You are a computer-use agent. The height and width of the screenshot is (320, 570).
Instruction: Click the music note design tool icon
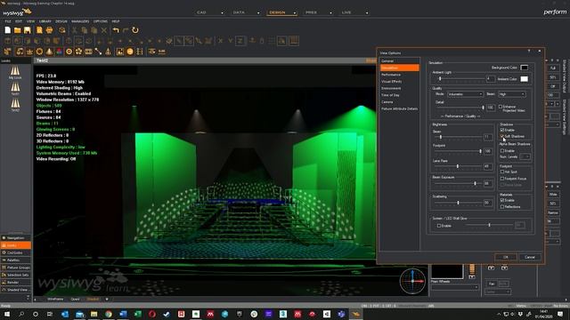[20, 52]
